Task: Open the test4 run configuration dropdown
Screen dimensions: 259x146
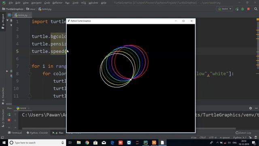Action: click(x=225, y=9)
